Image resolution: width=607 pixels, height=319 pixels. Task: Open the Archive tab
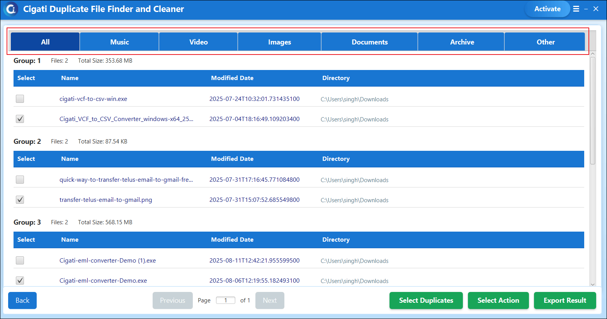[x=462, y=42]
